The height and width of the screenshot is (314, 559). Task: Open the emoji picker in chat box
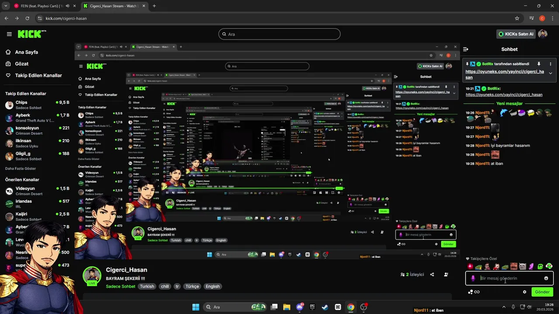546,278
